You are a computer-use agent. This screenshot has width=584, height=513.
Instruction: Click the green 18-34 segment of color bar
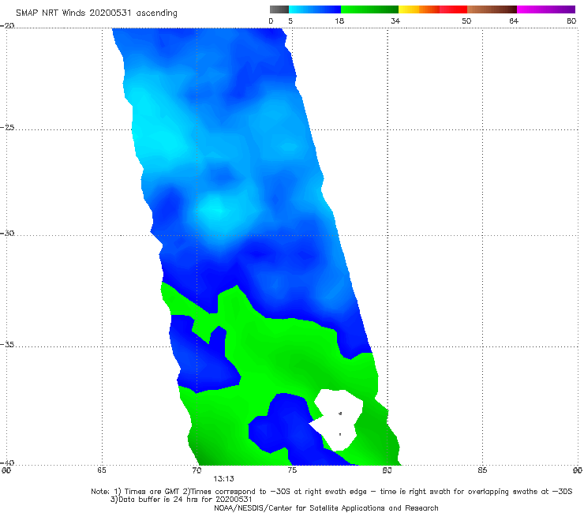tap(369, 9)
